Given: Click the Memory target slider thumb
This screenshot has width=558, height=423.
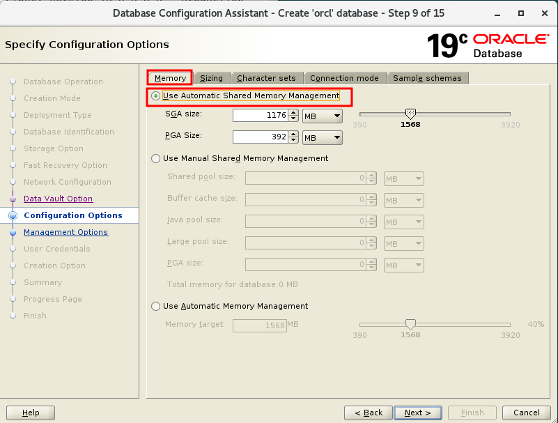Looking at the screenshot, I should (x=410, y=324).
